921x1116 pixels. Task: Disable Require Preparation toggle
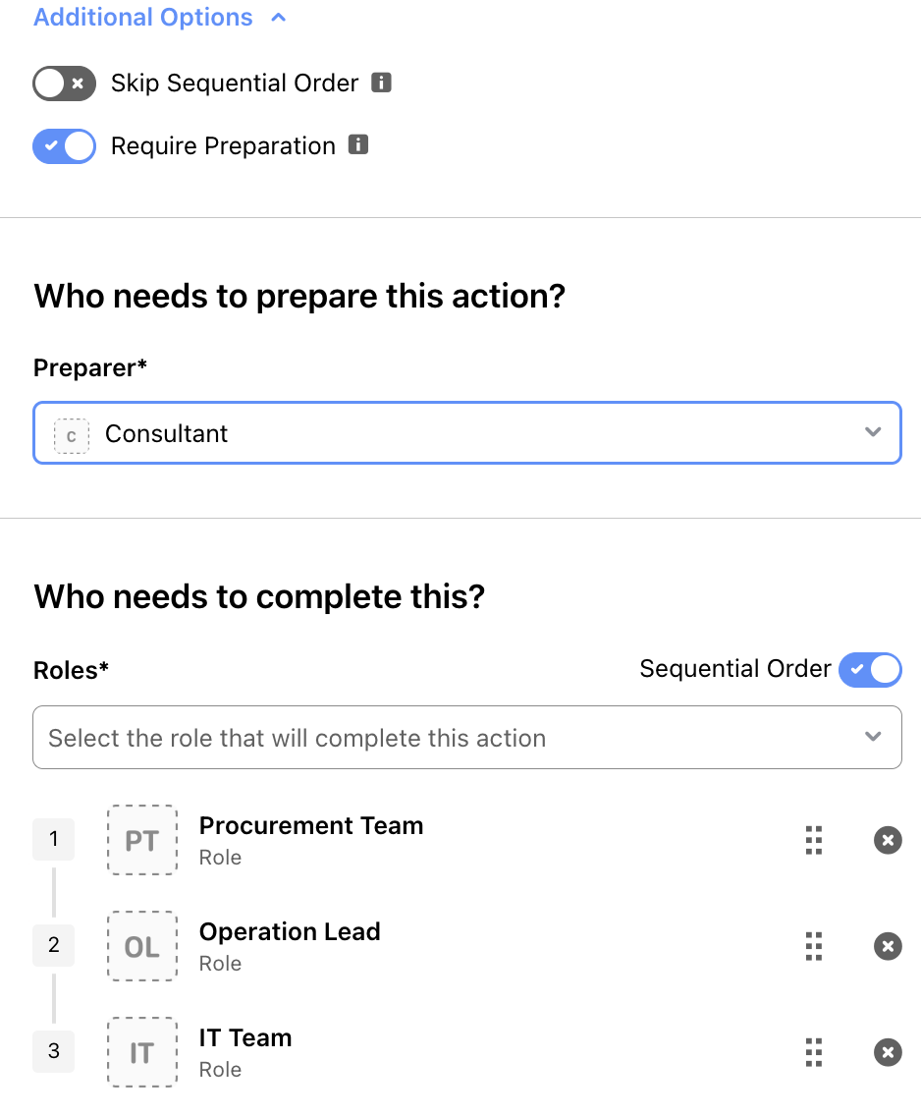(65, 146)
